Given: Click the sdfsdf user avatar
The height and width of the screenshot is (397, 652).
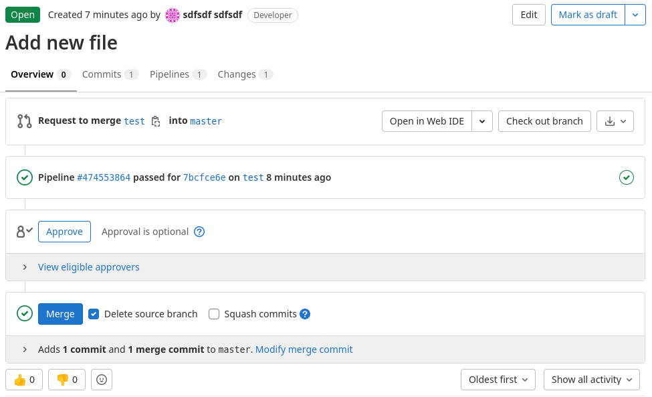Looking at the screenshot, I should pyautogui.click(x=173, y=15).
